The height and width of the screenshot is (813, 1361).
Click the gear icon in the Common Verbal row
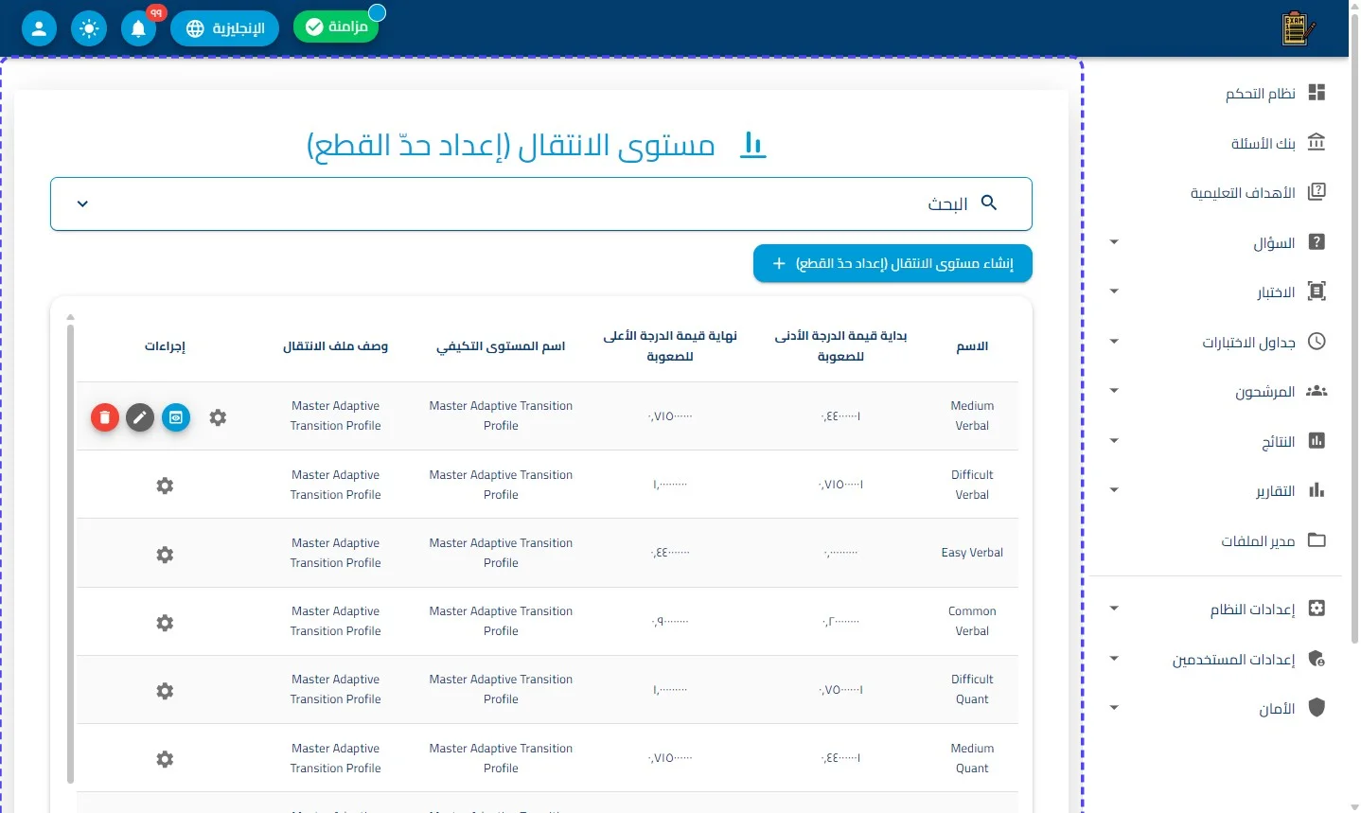pos(165,623)
